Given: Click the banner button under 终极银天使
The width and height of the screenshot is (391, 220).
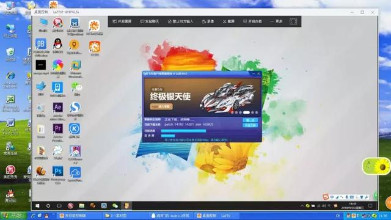Looking at the screenshot, I should 161,106.
